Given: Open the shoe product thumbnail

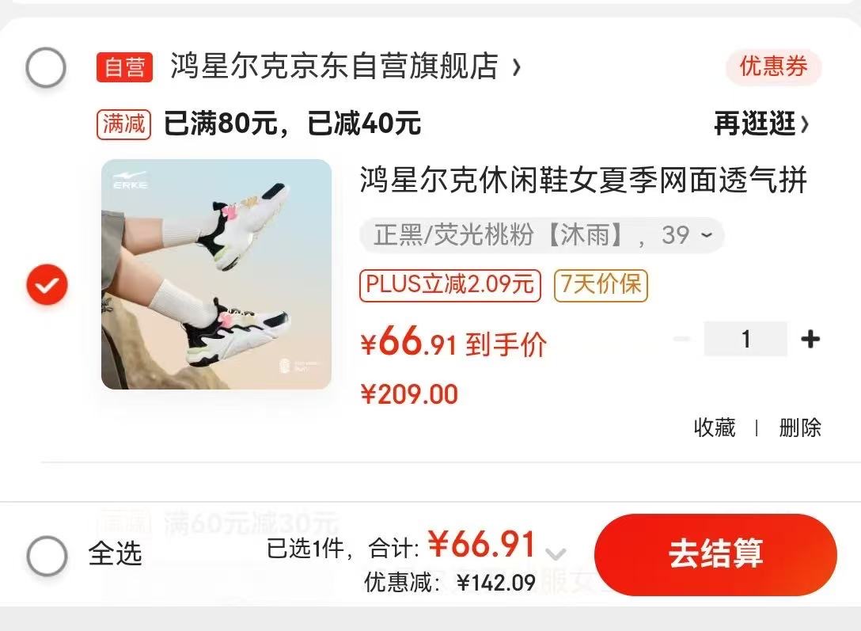Looking at the screenshot, I should [216, 274].
